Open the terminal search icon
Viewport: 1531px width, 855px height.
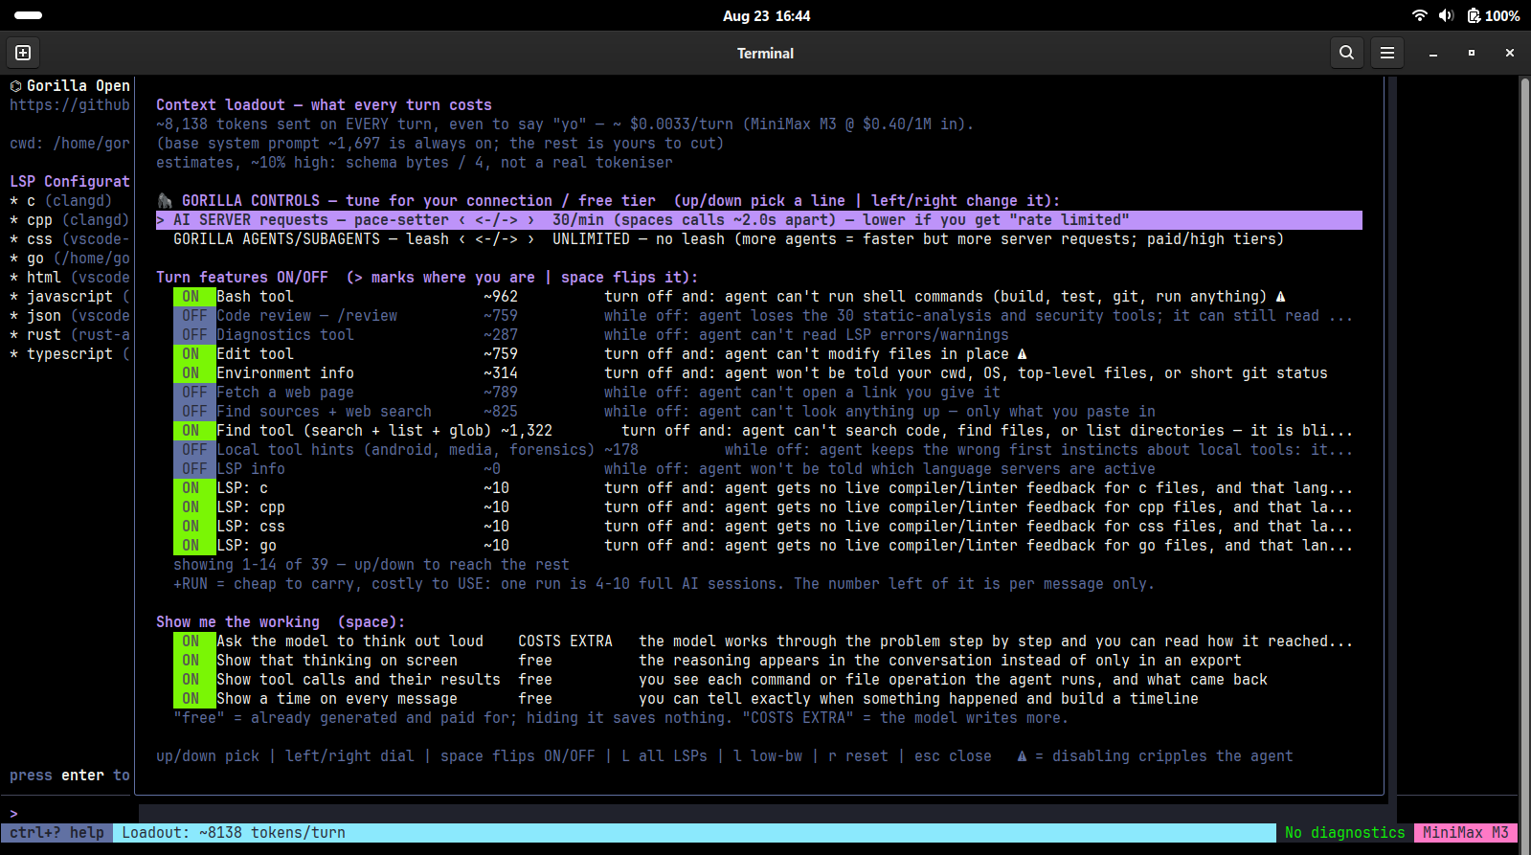pyautogui.click(x=1346, y=53)
